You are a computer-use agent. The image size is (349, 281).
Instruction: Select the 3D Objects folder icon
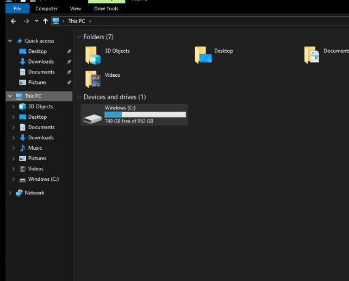pos(93,56)
